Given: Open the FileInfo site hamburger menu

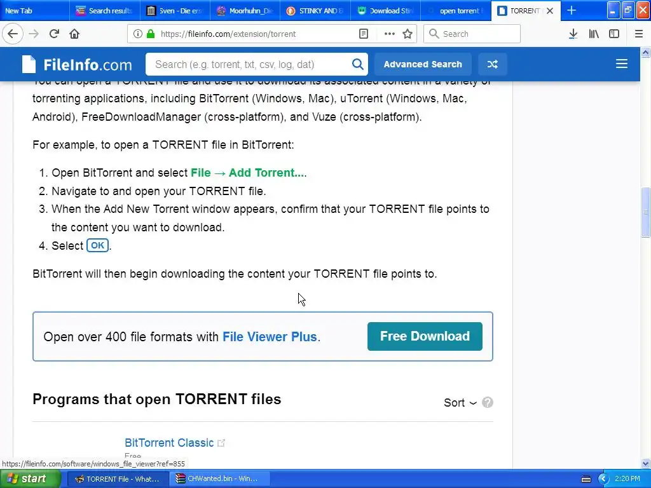Looking at the screenshot, I should click(x=622, y=64).
